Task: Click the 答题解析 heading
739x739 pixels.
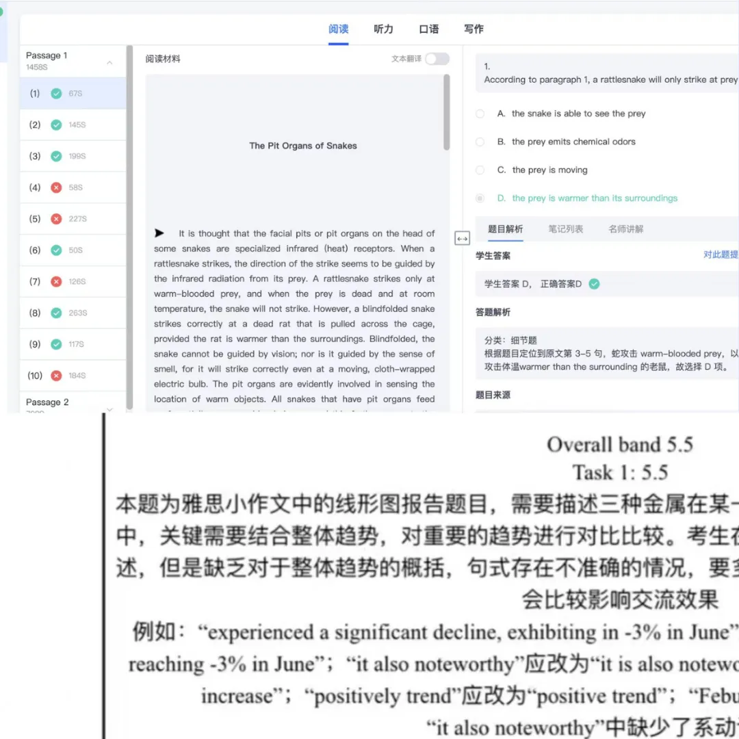Action: click(493, 312)
